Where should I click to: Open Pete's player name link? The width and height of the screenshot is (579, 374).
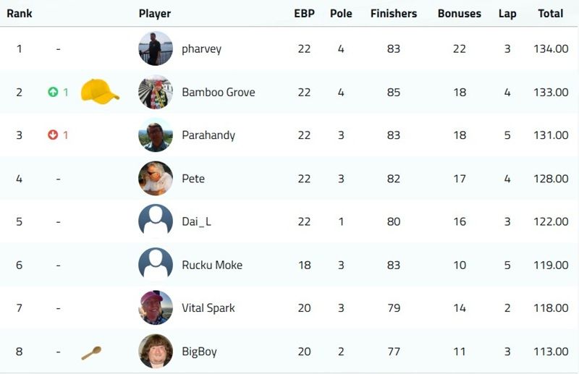[193, 179]
